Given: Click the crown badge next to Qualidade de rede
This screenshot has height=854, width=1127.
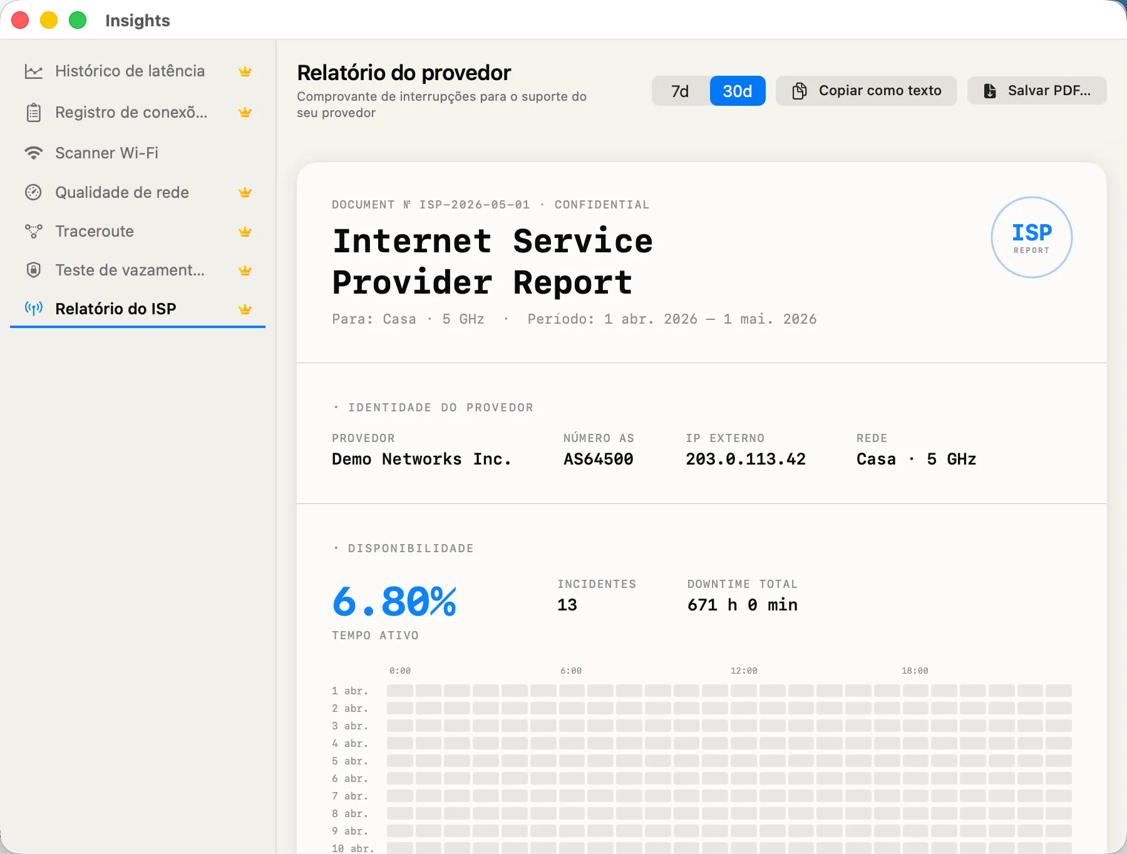Looking at the screenshot, I should coord(245,192).
